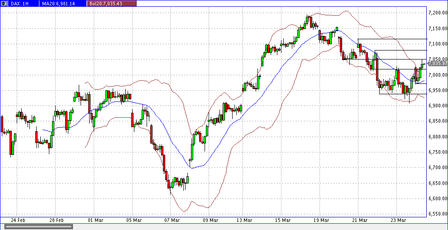The width and height of the screenshot is (448, 230).
Task: Select the DAX: 1H symbol label
Action: click(x=20, y=4)
